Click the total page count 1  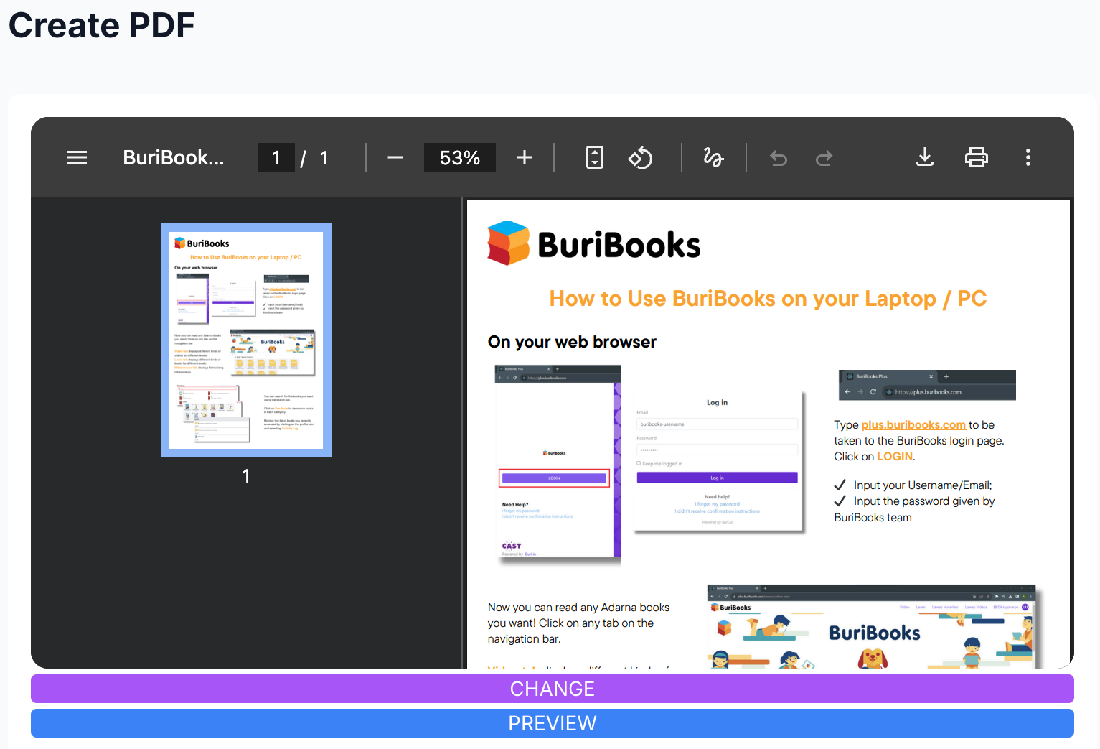point(324,158)
